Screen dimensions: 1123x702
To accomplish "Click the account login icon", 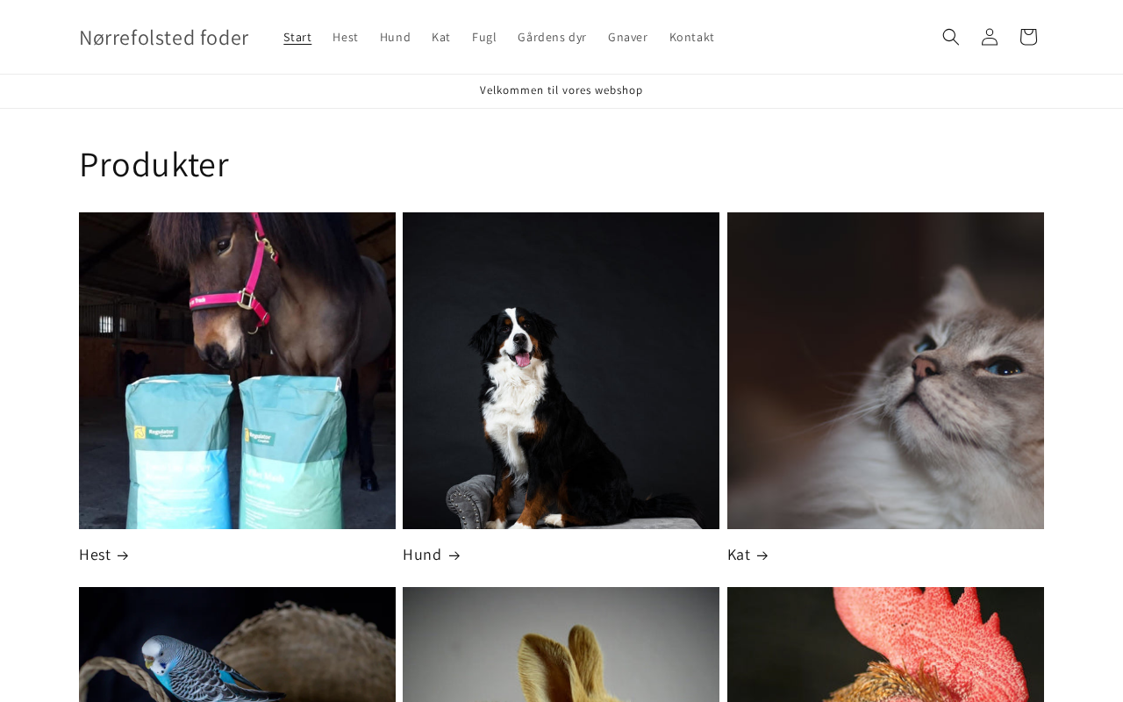I will coord(990,37).
